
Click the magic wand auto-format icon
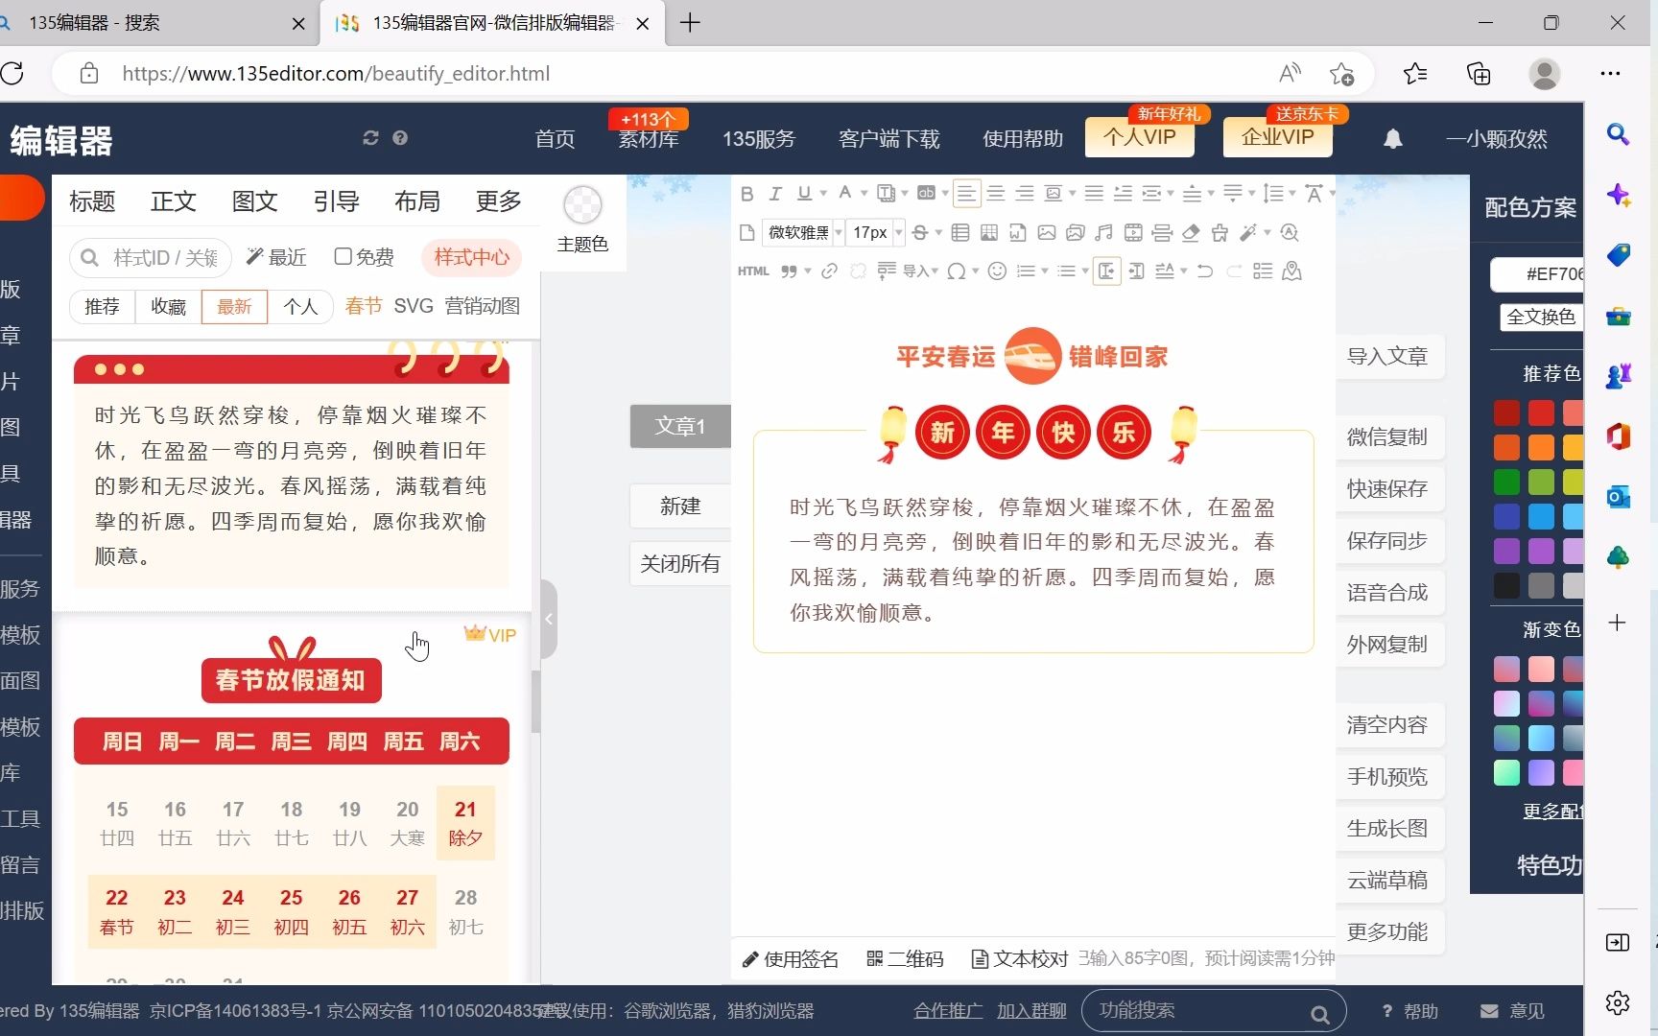point(1247,232)
